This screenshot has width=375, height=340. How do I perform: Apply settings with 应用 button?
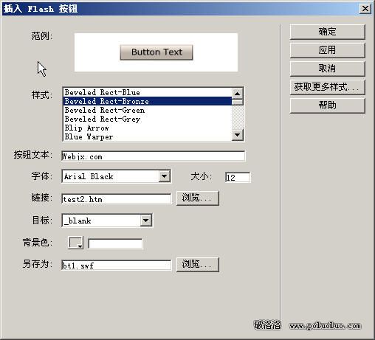pyautogui.click(x=327, y=50)
